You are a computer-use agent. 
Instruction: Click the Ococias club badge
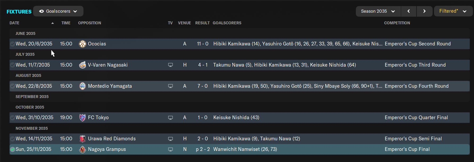[x=82, y=44]
